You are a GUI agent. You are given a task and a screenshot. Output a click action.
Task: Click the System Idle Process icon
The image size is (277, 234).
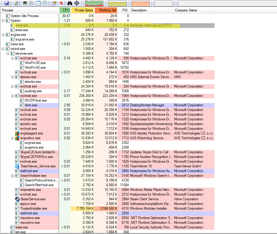click(8, 16)
